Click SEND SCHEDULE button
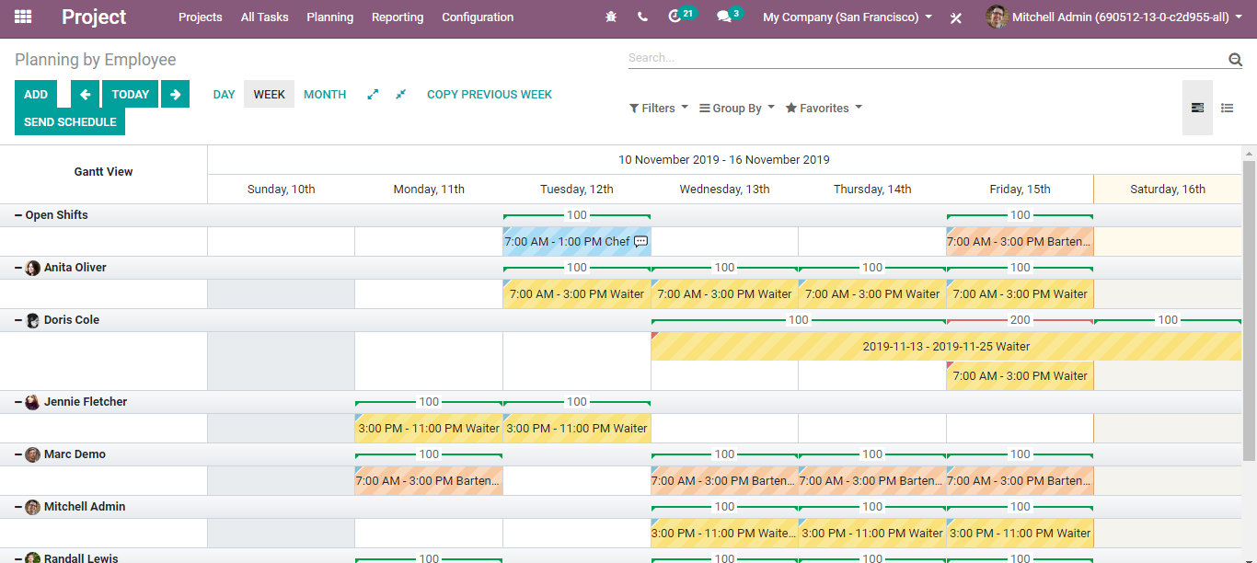1257x563 pixels. pyautogui.click(x=70, y=121)
